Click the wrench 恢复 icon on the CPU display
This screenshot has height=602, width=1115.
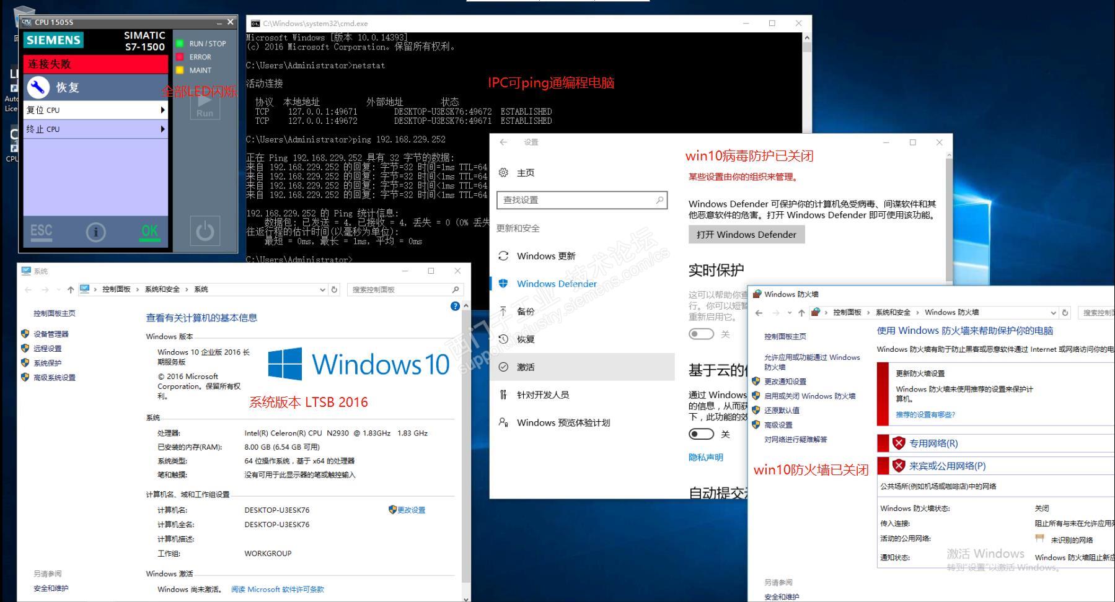pos(38,87)
